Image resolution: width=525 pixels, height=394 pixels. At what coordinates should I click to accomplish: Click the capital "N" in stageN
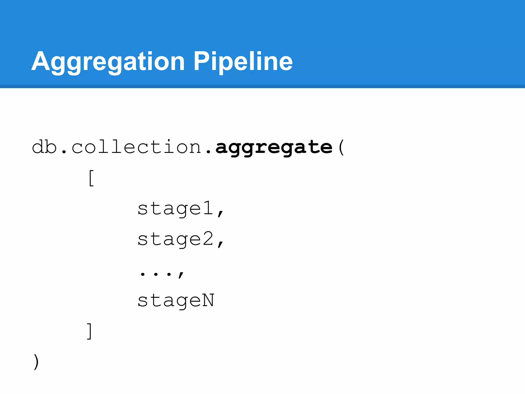(x=208, y=300)
